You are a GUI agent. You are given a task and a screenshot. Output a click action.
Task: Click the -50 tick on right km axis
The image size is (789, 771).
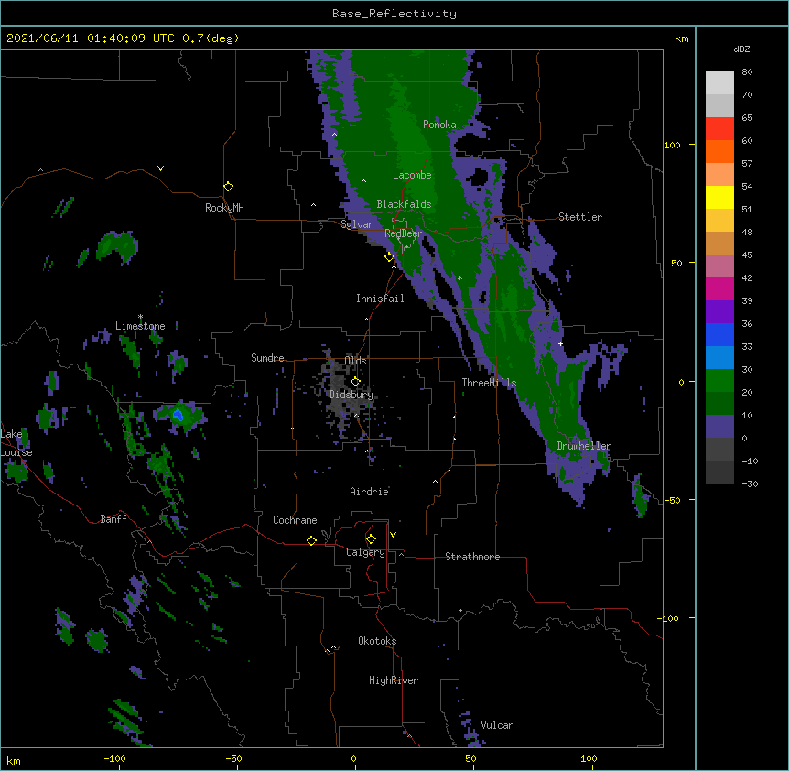pos(672,500)
